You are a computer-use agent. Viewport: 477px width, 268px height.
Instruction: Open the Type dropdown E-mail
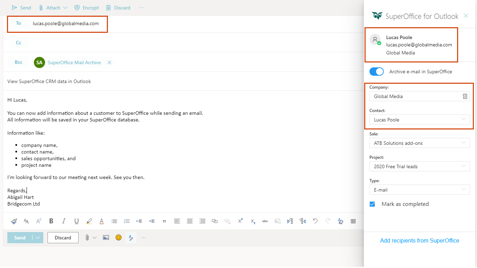(419, 190)
